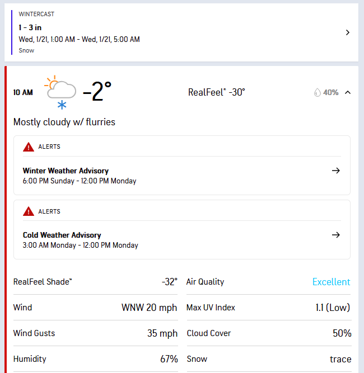Click the red warning triangle on Cold Weather Advisory

[x=29, y=211]
